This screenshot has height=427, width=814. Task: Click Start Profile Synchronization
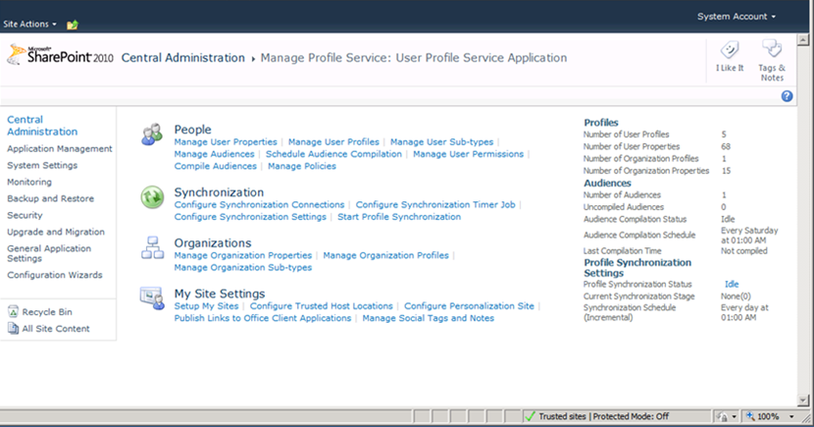click(399, 217)
